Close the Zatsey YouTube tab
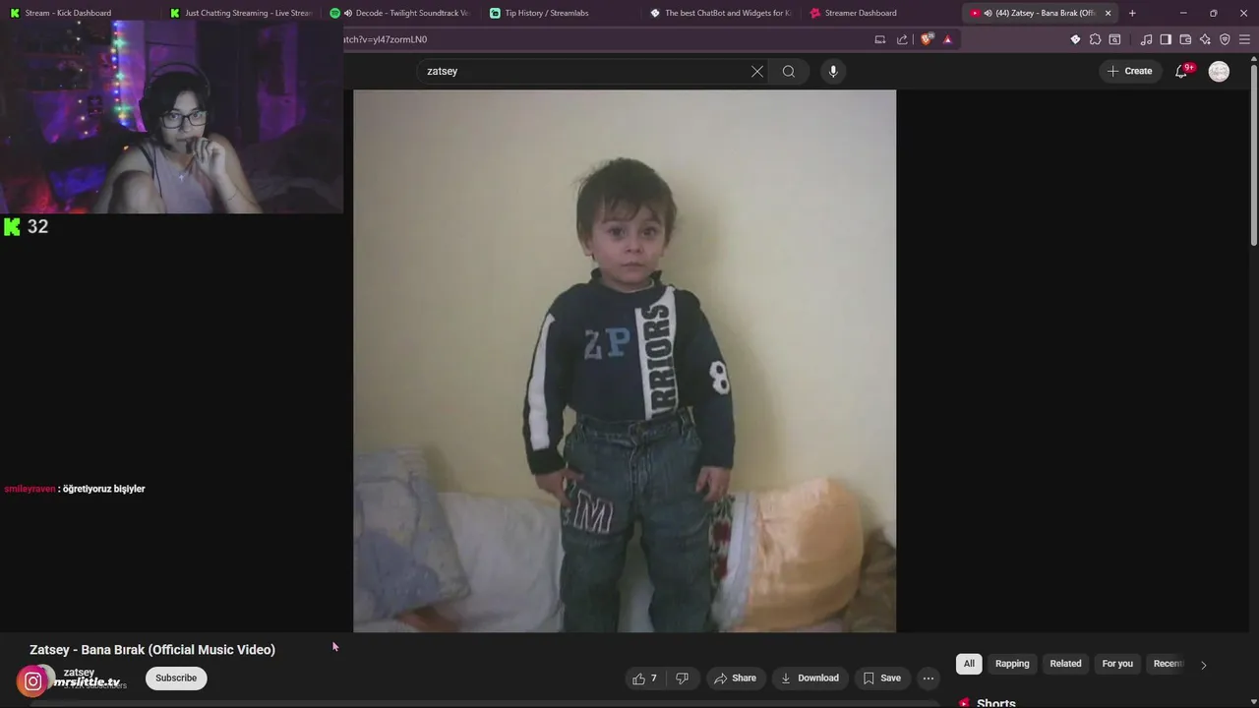This screenshot has width=1259, height=708. click(1109, 13)
